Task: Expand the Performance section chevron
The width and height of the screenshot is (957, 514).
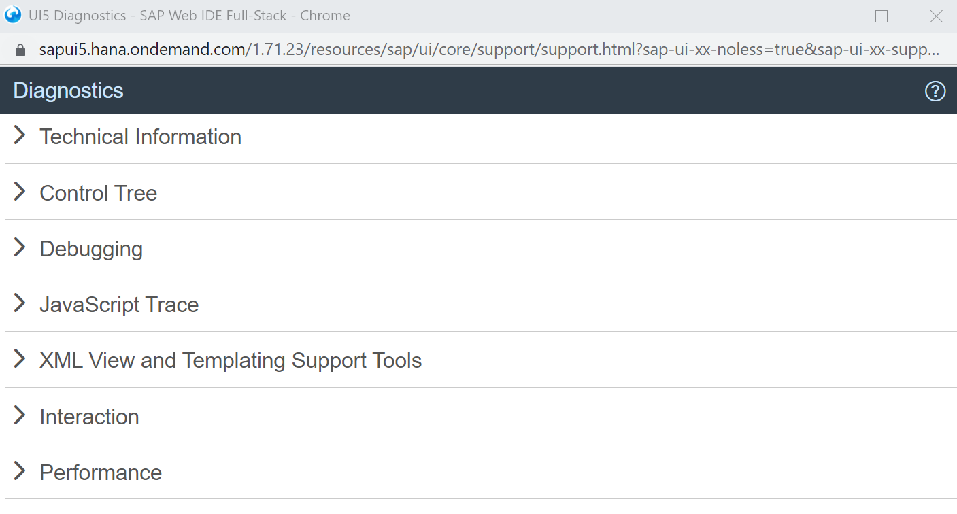Action: point(20,471)
